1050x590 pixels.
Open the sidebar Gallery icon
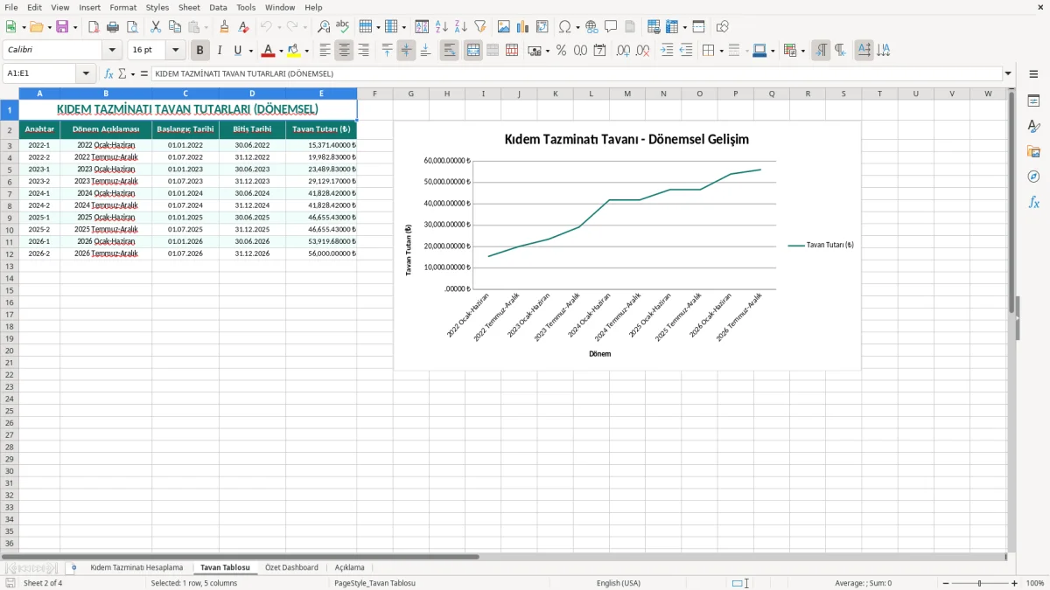(x=1033, y=151)
